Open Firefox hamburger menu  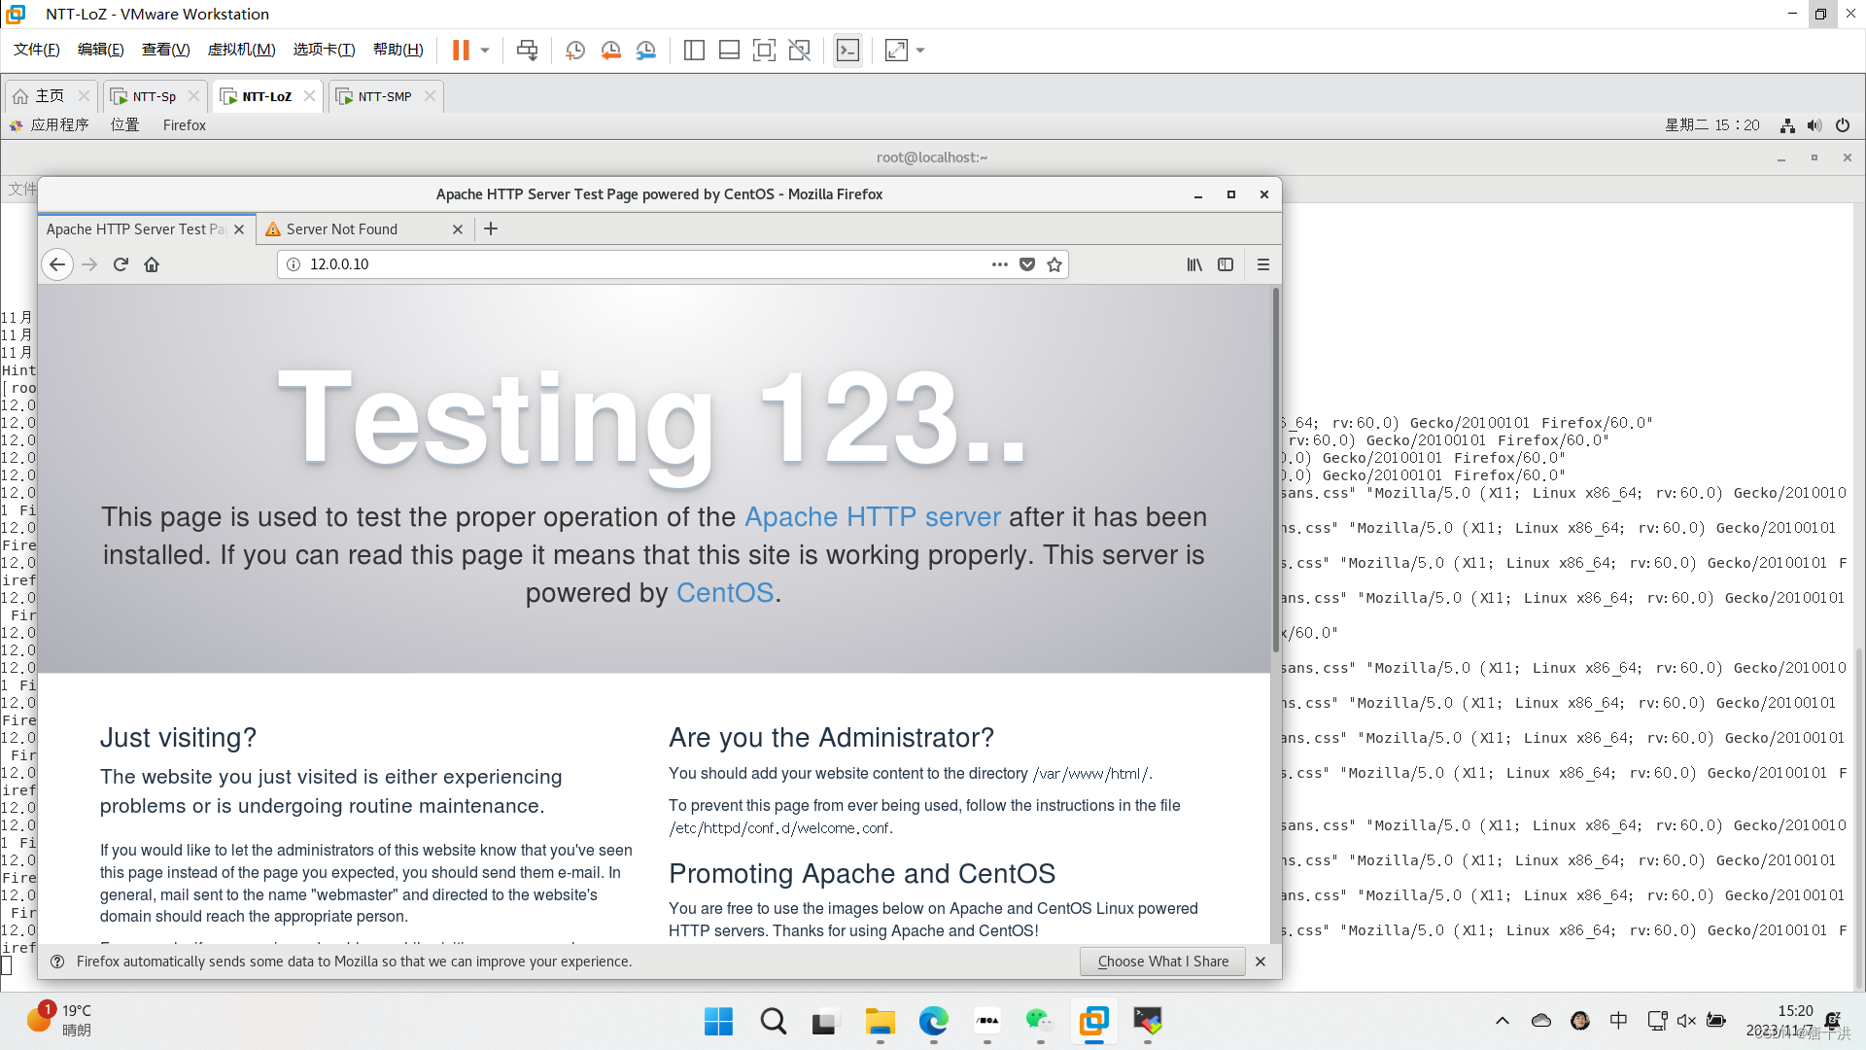pyautogui.click(x=1263, y=264)
